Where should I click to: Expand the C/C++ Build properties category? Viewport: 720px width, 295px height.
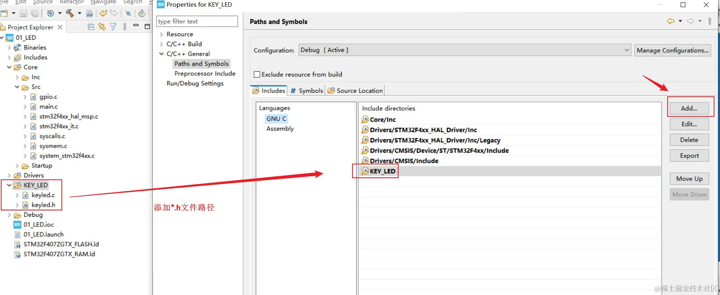tap(161, 44)
